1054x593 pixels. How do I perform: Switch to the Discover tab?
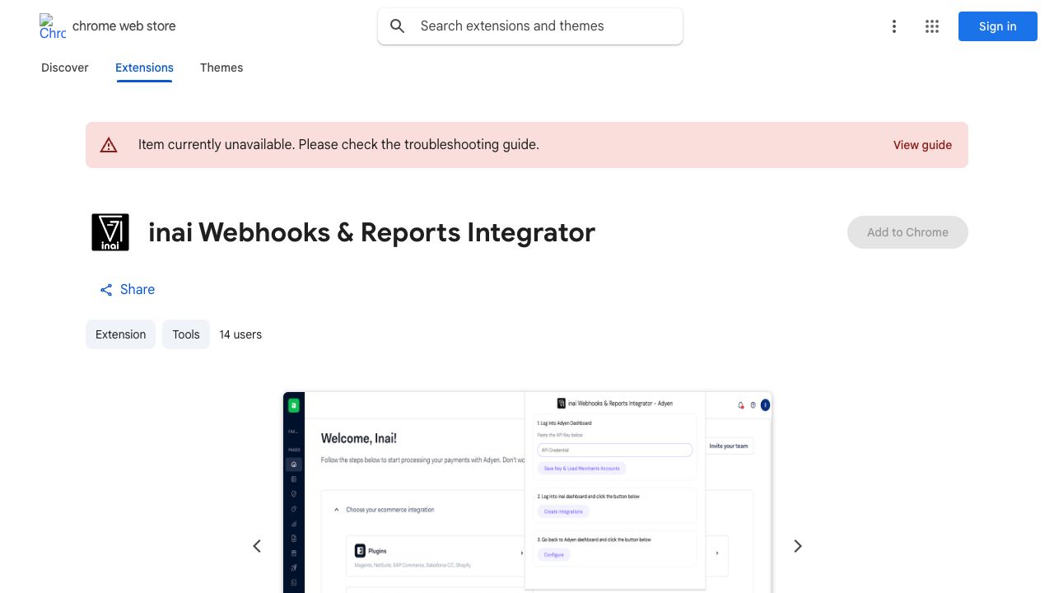[x=65, y=68]
